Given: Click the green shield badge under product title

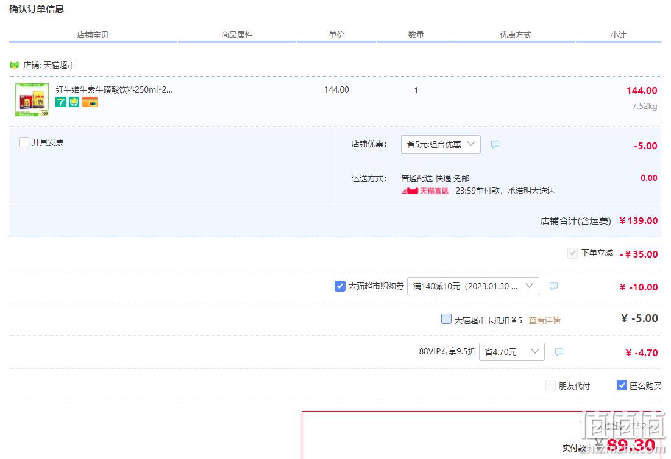Looking at the screenshot, I should [x=74, y=102].
